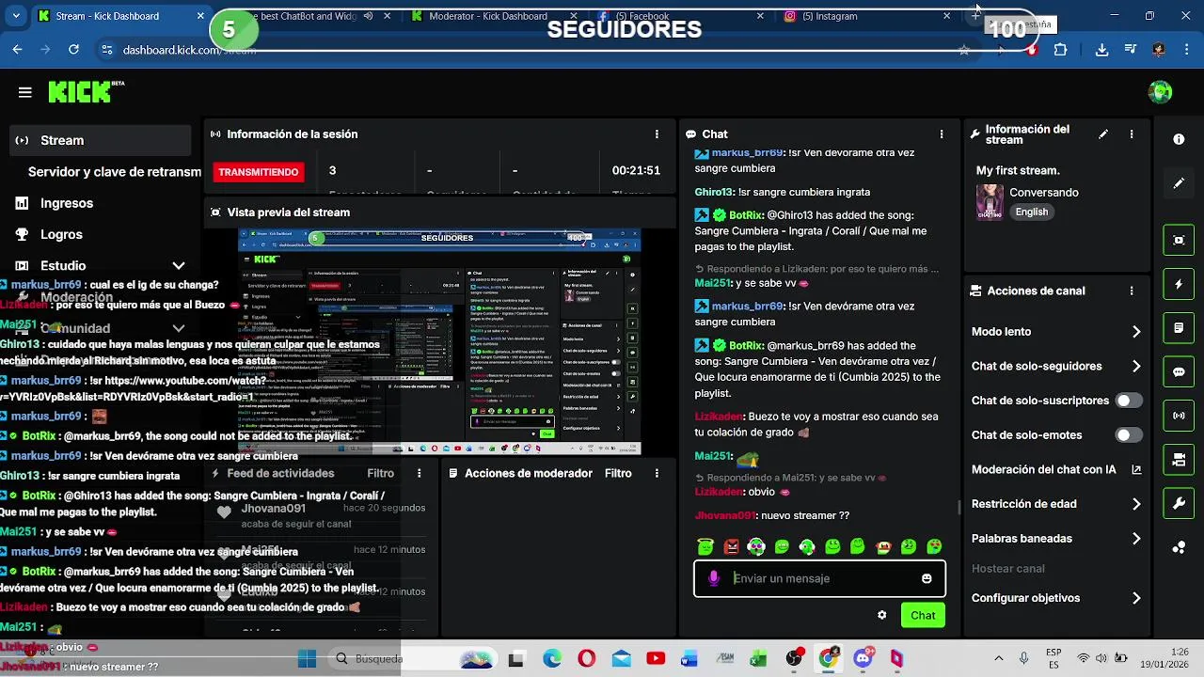Toggle the wrench panel icon in sidebar

1179,504
